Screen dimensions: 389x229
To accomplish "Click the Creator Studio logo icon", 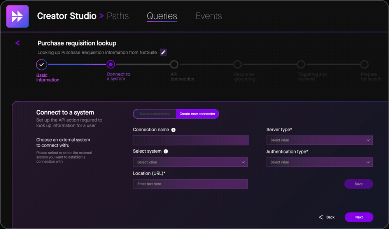I will click(17, 16).
